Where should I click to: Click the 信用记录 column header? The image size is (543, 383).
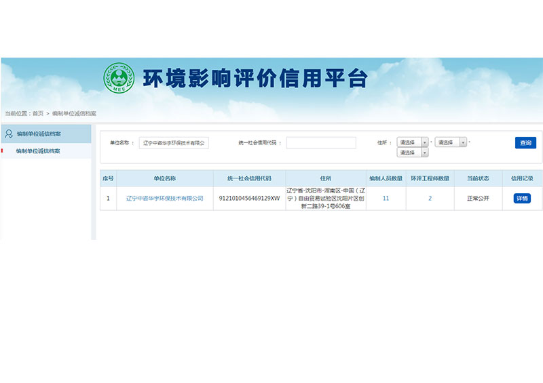[521, 178]
